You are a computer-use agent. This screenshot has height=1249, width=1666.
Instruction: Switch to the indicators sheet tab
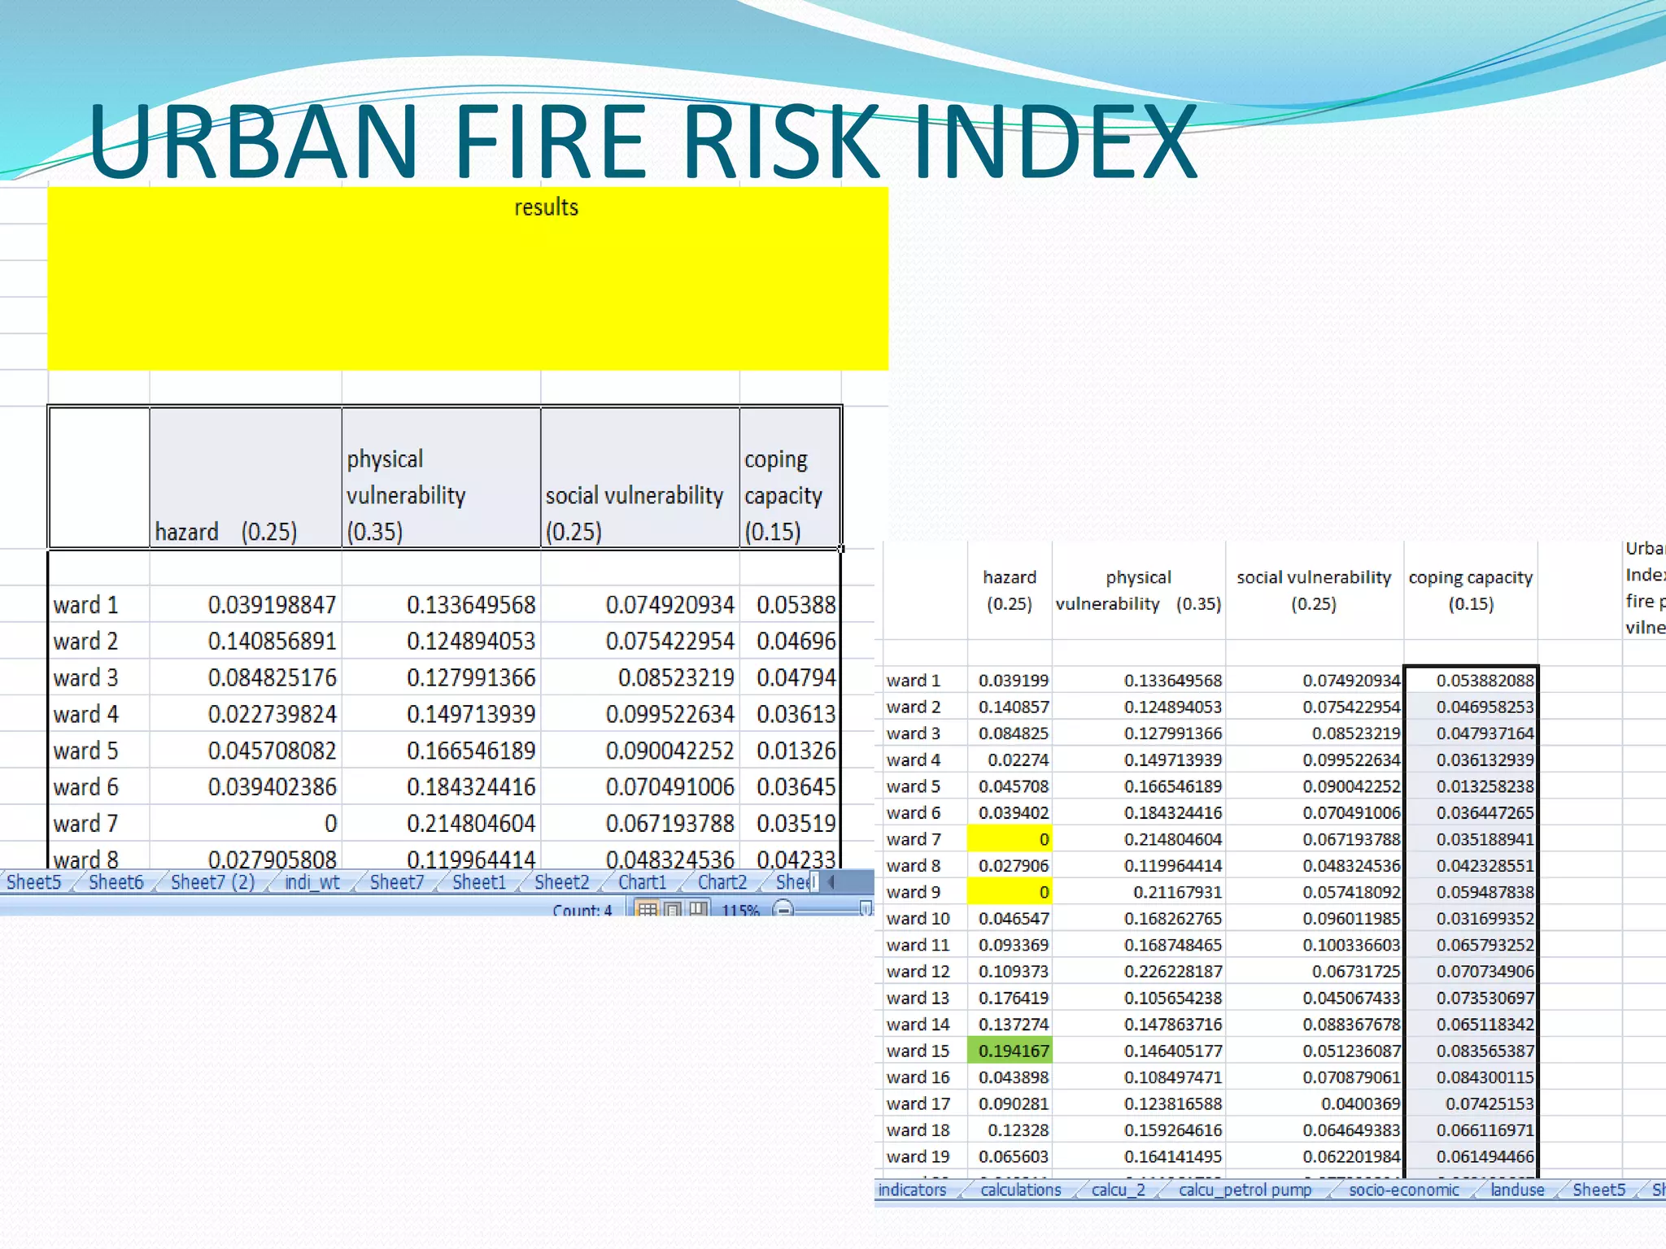913,1190
